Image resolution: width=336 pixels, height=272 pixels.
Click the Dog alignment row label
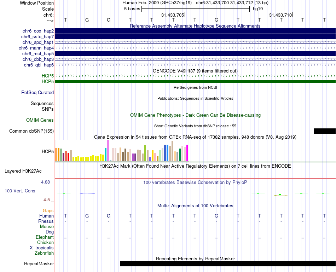(50, 232)
